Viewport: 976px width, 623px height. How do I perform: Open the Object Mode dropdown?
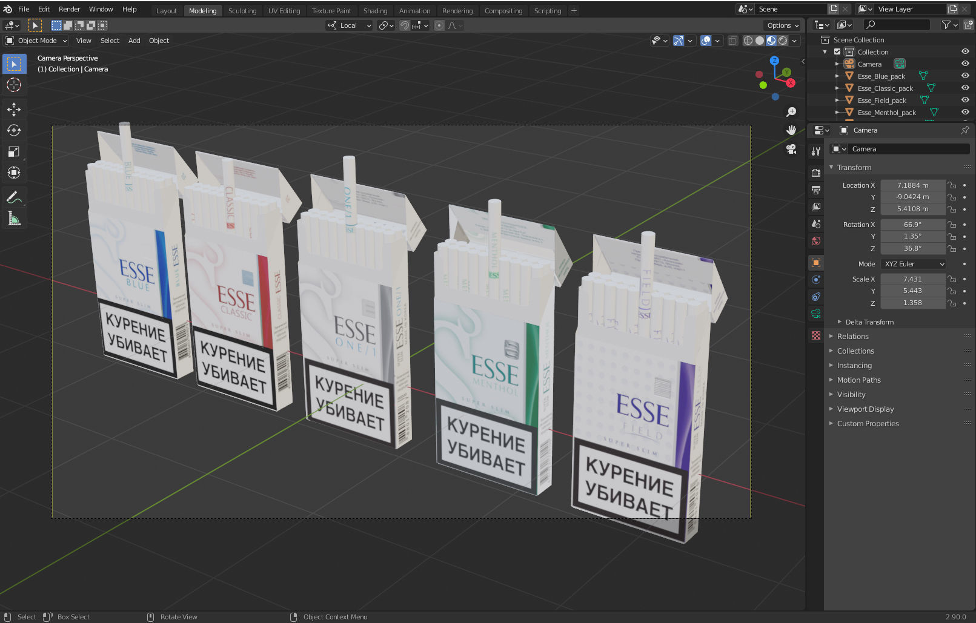click(x=36, y=41)
